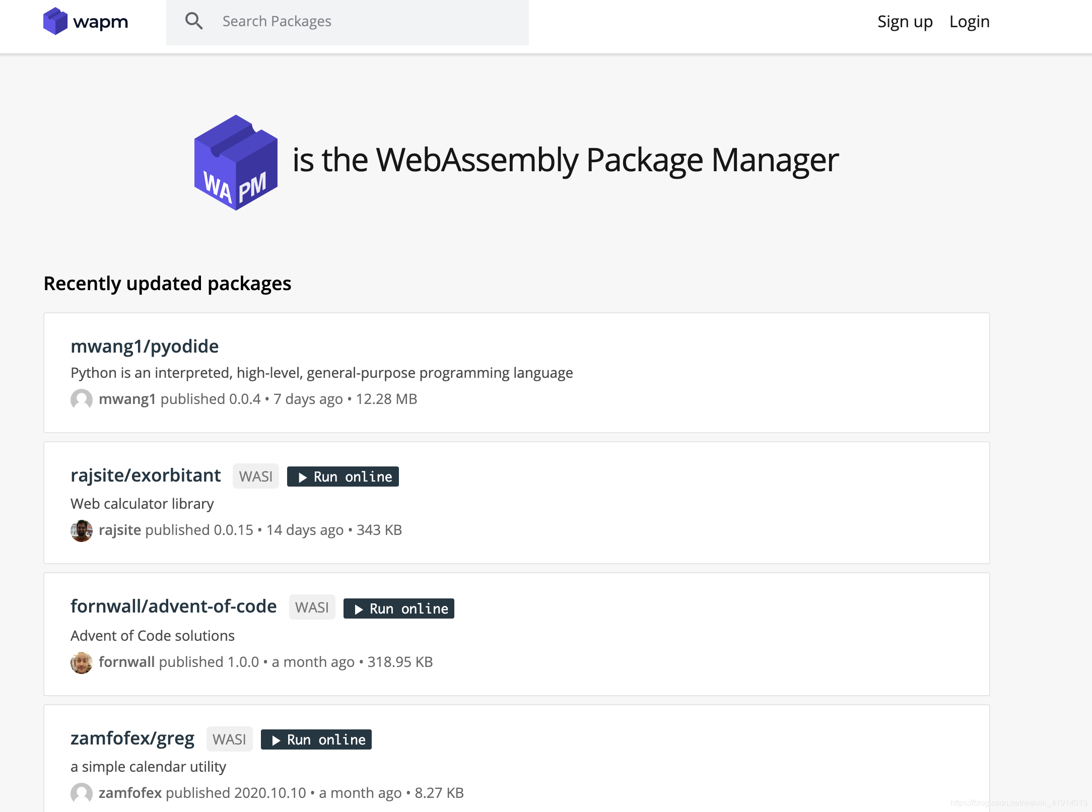Open the Sign up page

coord(905,22)
